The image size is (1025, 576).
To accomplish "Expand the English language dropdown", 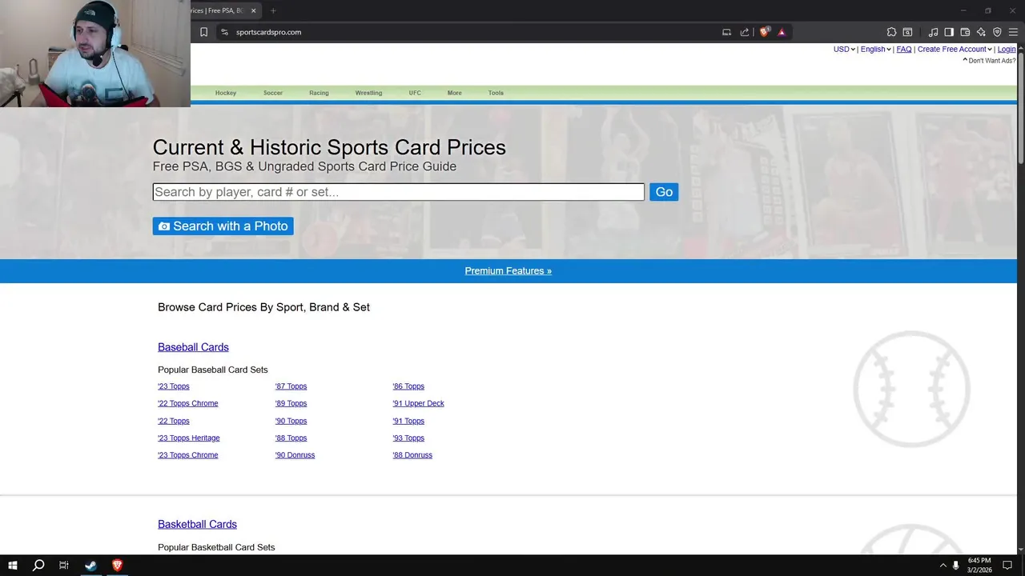I will coord(875,50).
